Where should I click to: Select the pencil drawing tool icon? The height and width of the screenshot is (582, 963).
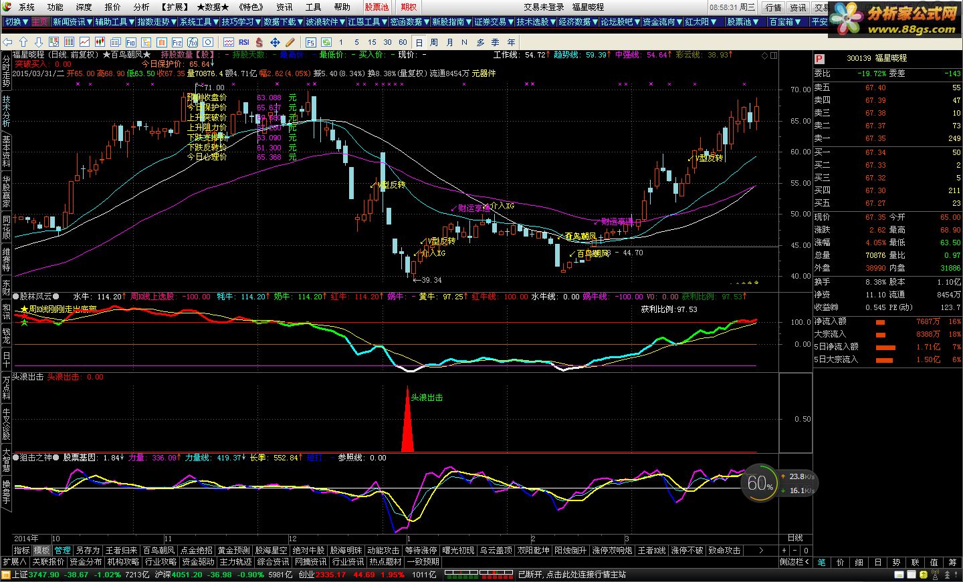pyautogui.click(x=290, y=42)
